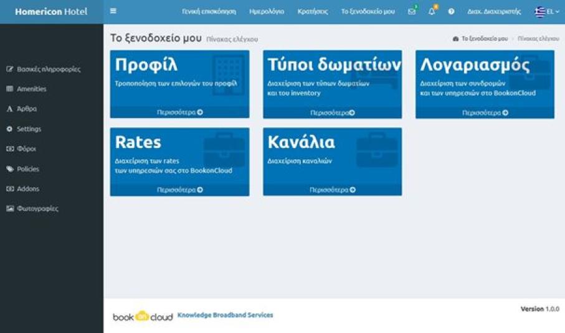The width and height of the screenshot is (565, 333).
Task: Open Άρθρα in the sidebar
Action: pyautogui.click(x=26, y=109)
